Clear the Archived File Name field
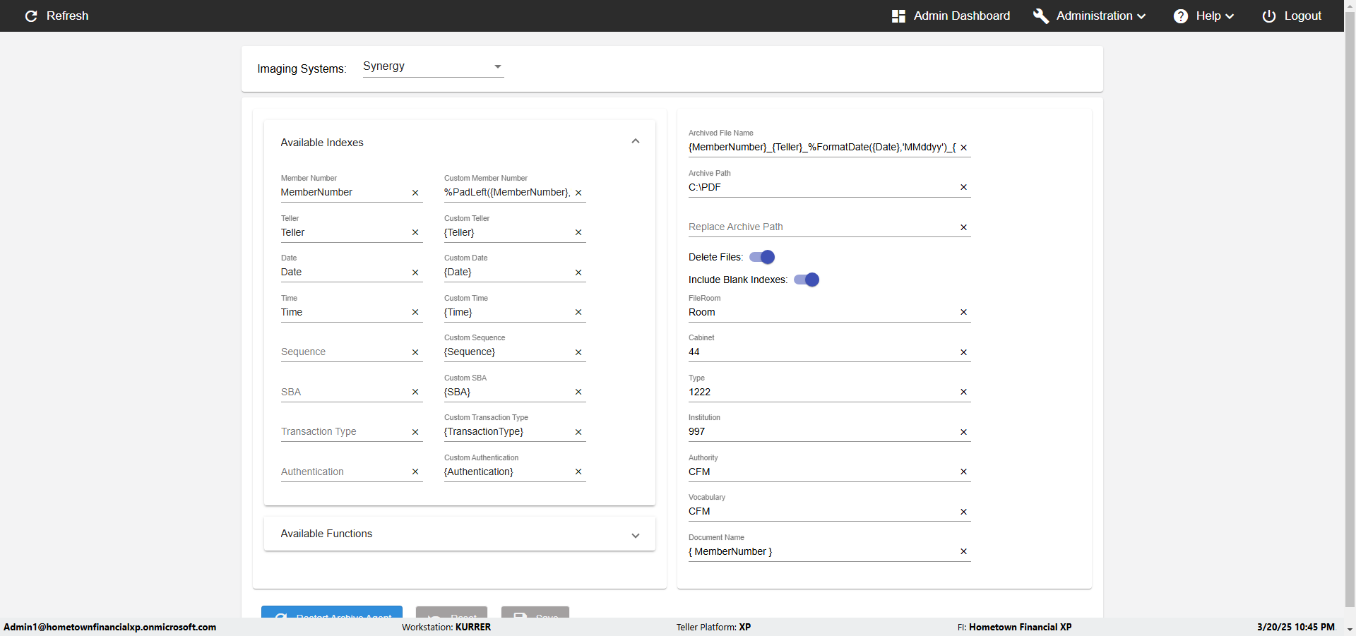1356x636 pixels. [x=963, y=148]
